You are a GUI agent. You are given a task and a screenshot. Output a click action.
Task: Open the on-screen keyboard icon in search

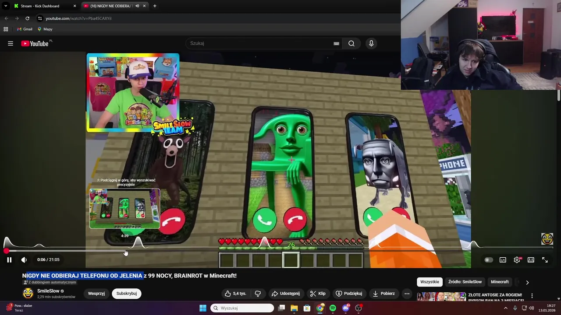pyautogui.click(x=336, y=43)
